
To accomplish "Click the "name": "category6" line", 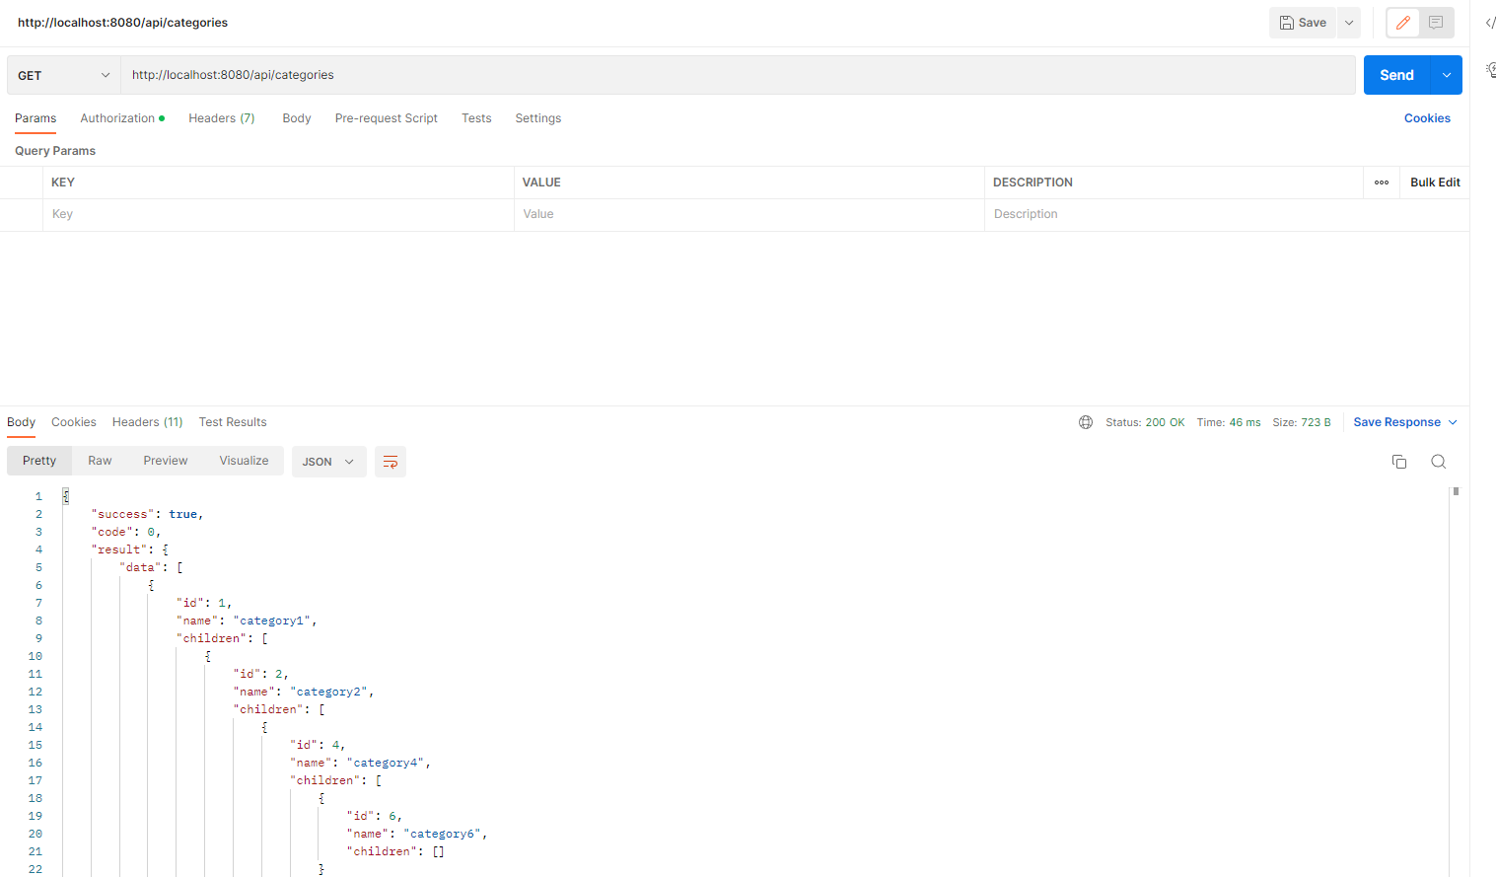I will coord(417,834).
